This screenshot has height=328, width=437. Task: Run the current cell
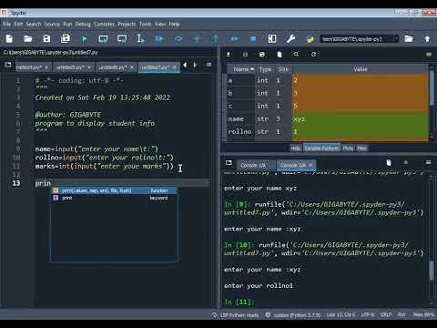pyautogui.click(x=103, y=39)
